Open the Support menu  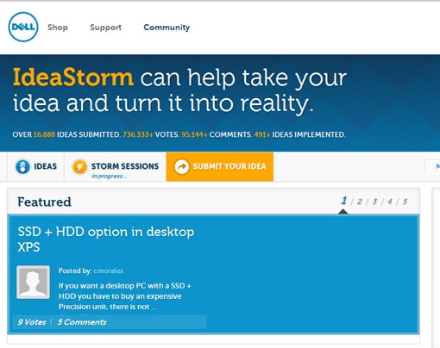(x=105, y=28)
